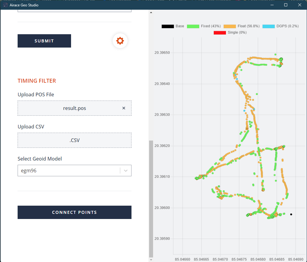Maximize the Airace Geo Studio window
The width and height of the screenshot is (307, 262).
(x=285, y=5)
